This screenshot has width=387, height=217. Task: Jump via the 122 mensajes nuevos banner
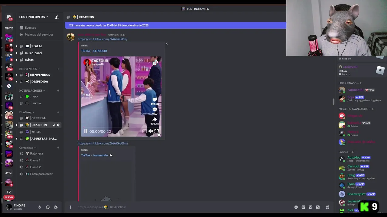pos(175,25)
